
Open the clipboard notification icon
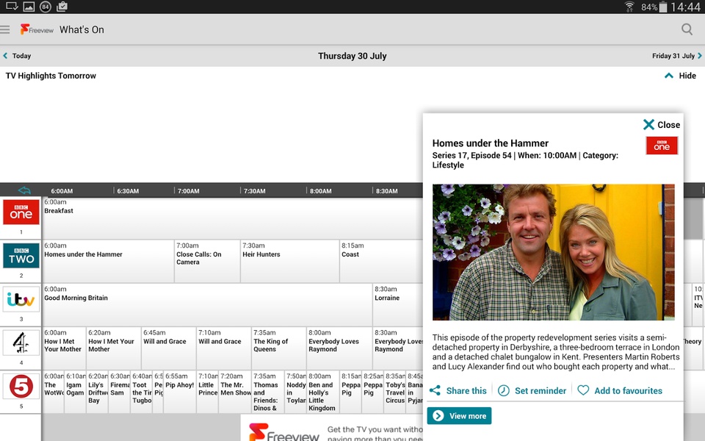click(62, 7)
